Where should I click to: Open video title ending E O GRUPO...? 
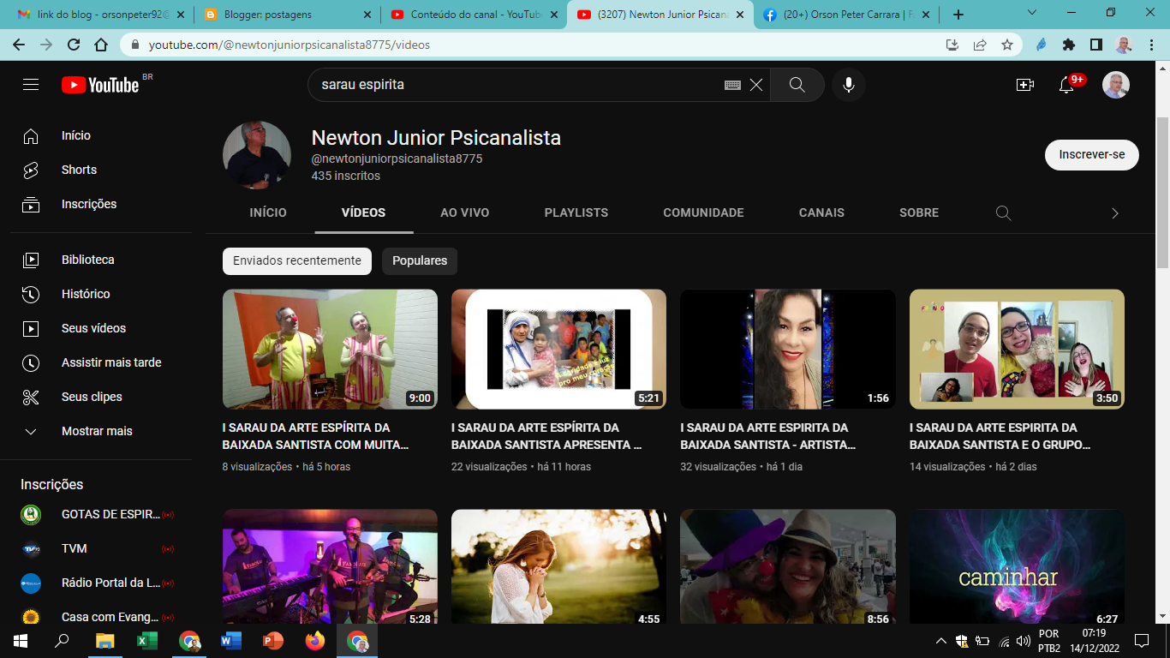click(1000, 436)
